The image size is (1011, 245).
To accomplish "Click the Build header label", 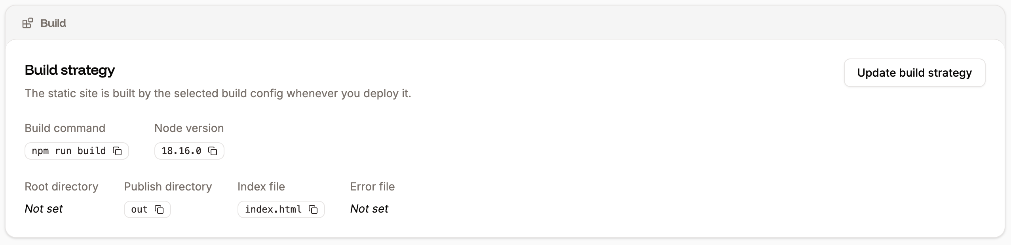I will coord(53,23).
